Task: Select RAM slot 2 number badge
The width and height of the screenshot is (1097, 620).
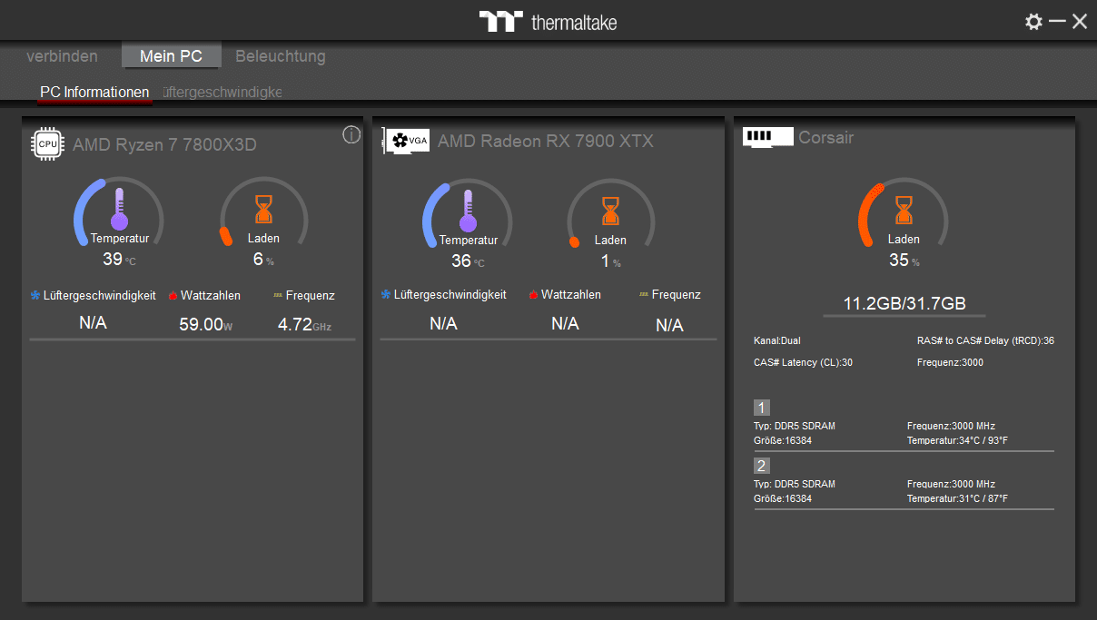Action: pyautogui.click(x=761, y=466)
